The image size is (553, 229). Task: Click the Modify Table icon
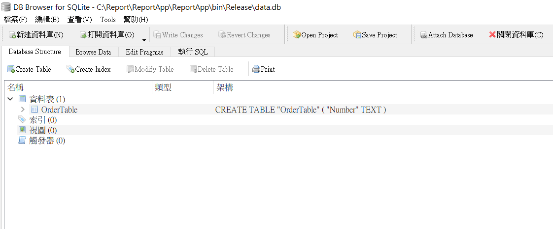(131, 69)
